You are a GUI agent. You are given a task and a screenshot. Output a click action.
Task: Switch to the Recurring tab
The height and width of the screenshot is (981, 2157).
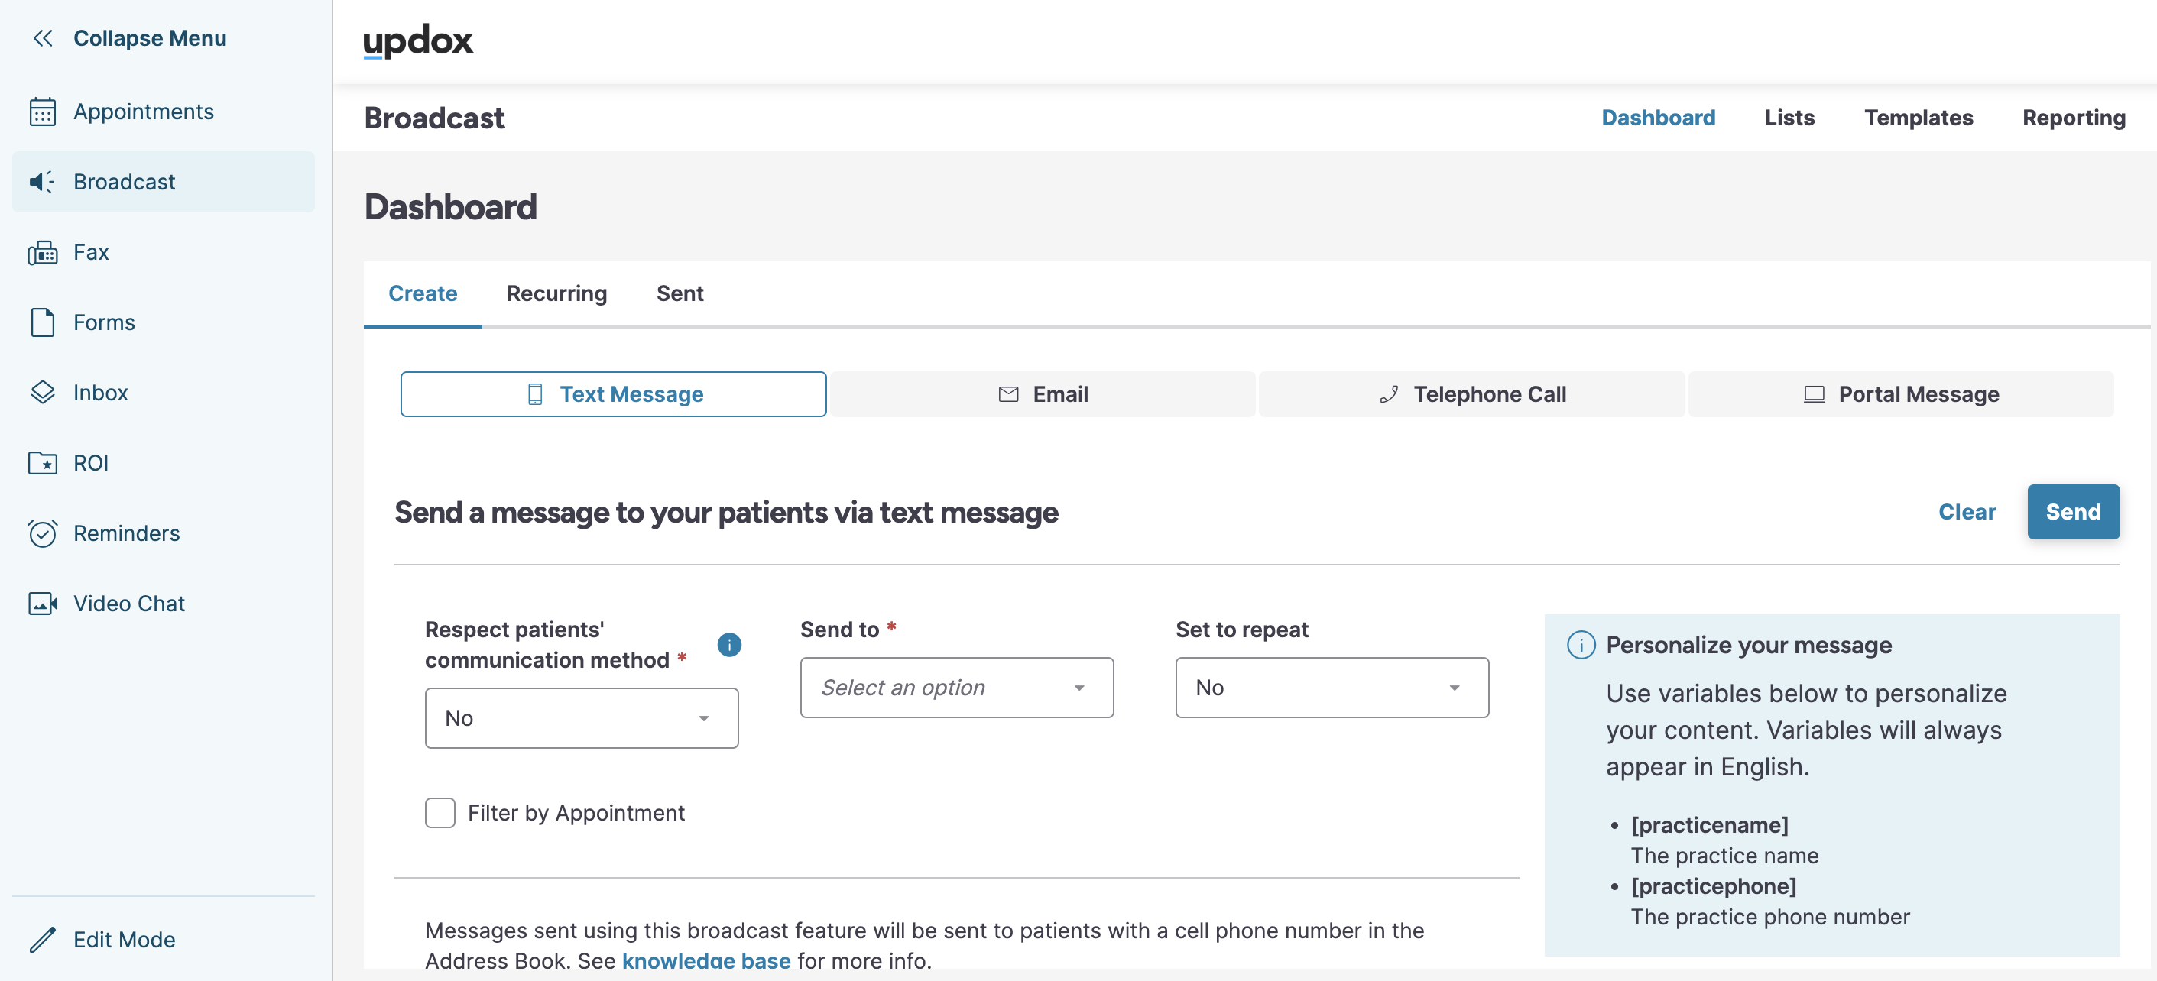pos(556,294)
